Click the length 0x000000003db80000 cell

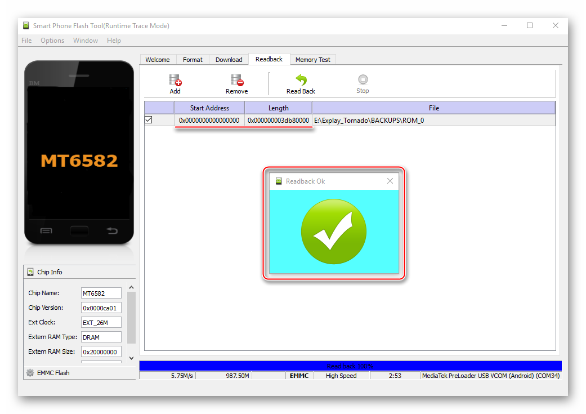(279, 121)
